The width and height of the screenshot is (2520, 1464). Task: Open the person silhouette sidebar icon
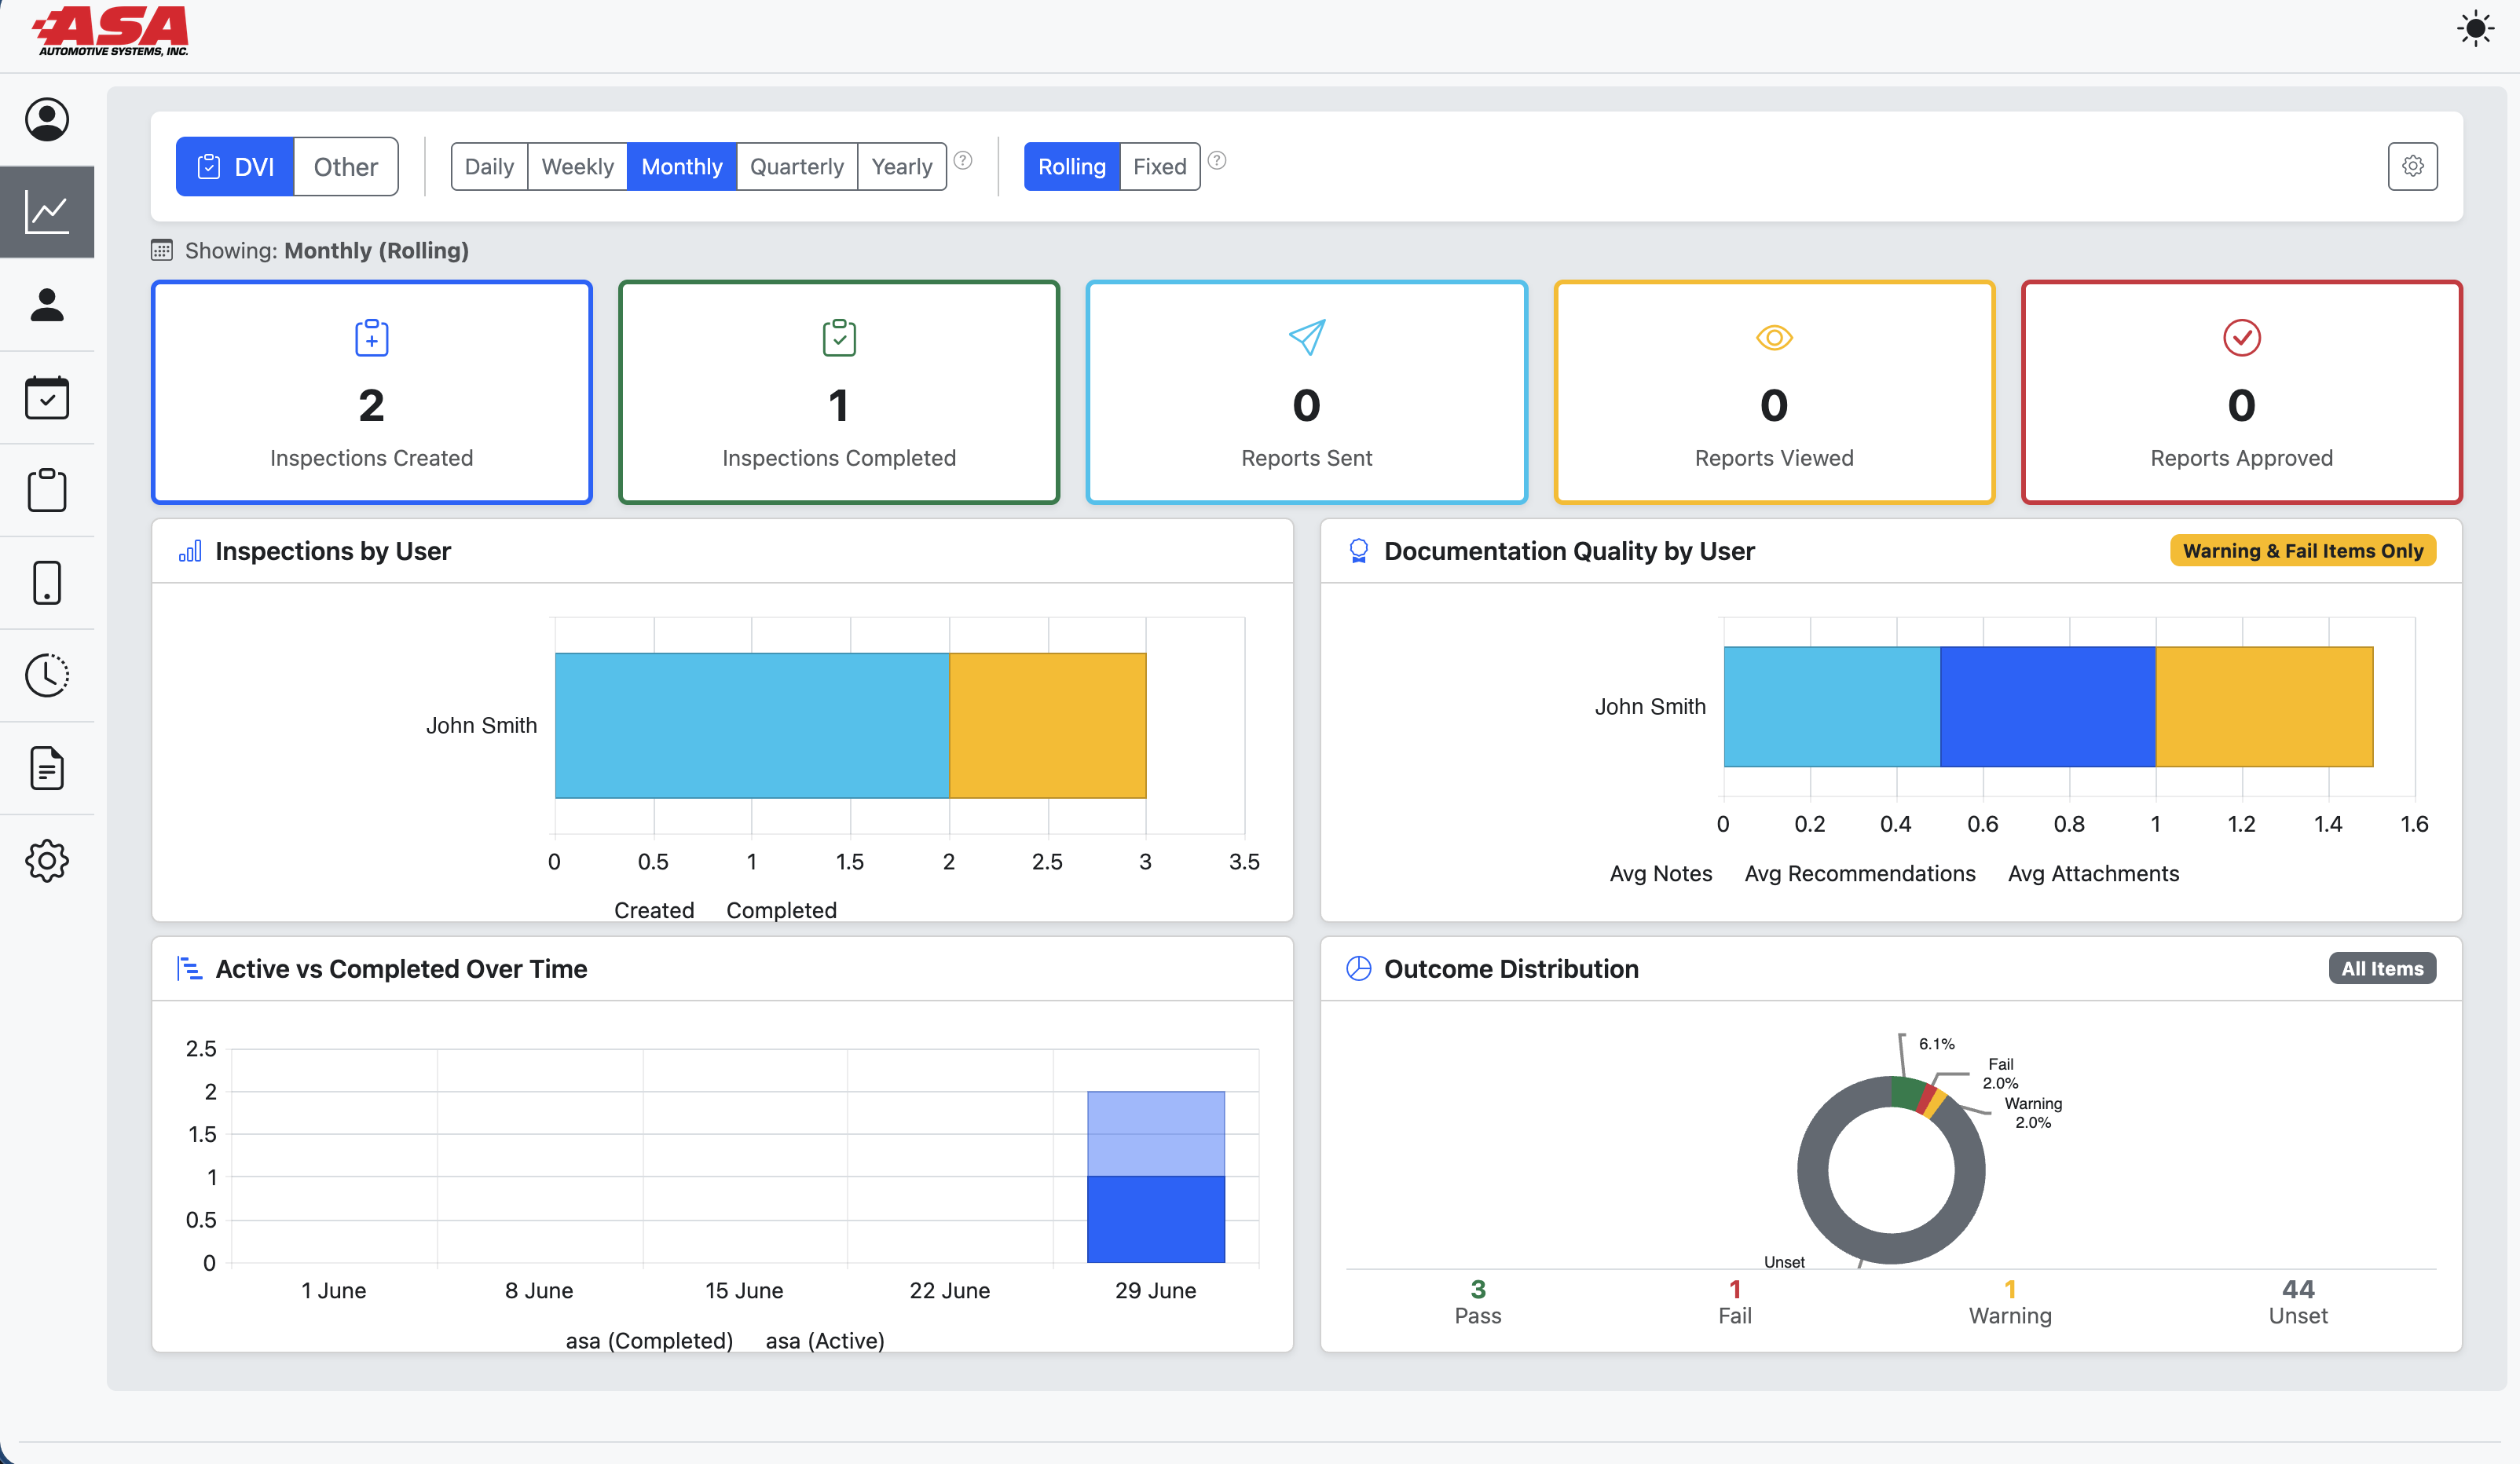pyautogui.click(x=47, y=305)
